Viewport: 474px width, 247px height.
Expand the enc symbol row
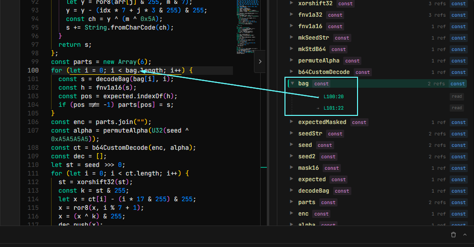coord(291,214)
